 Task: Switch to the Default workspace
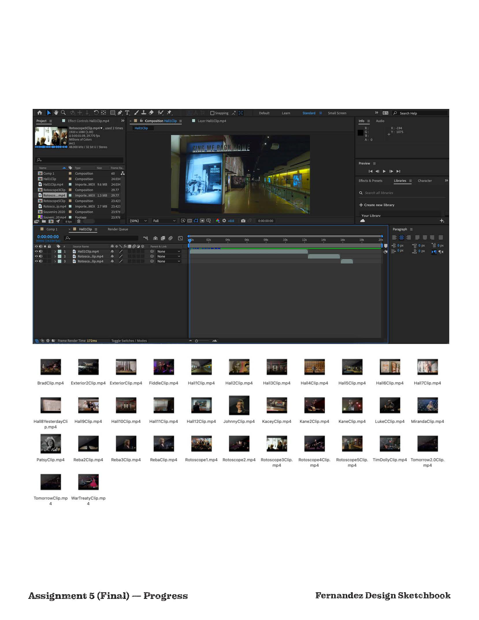(x=264, y=113)
